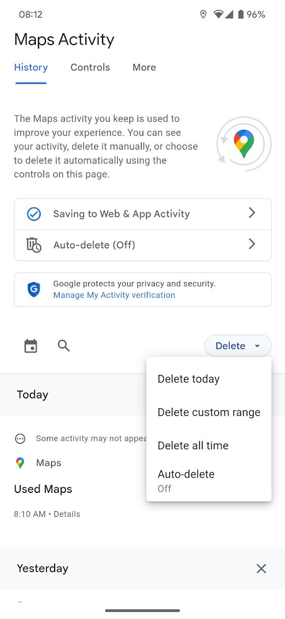The image size is (285, 619).
Task: Tap the small Maps pin icon by Maps
Action: 20,463
